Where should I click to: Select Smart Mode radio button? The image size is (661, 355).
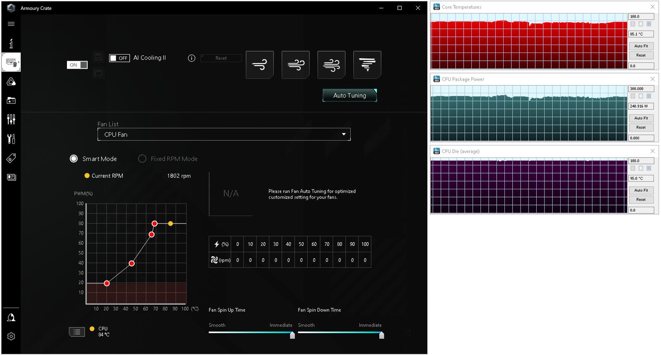(74, 159)
